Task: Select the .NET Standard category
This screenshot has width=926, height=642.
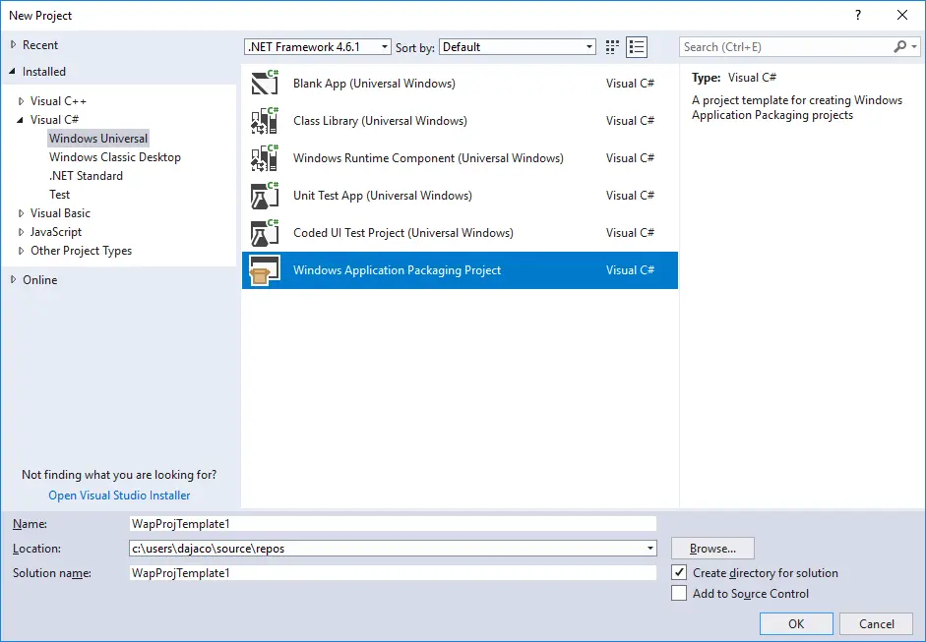Action: point(86,175)
